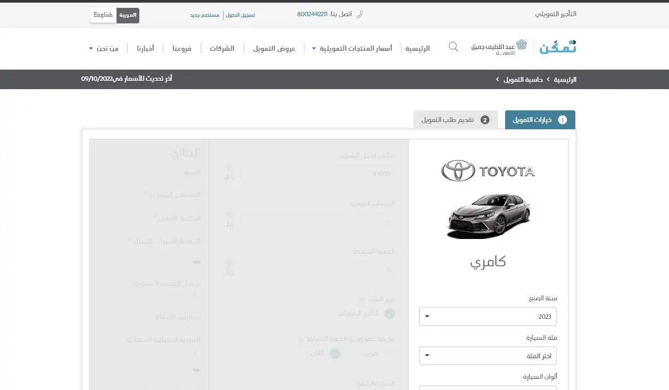Image resolution: width=669 pixels, height=390 pixels.
Task: Click the 10000 price input field
Action: (x=318, y=174)
